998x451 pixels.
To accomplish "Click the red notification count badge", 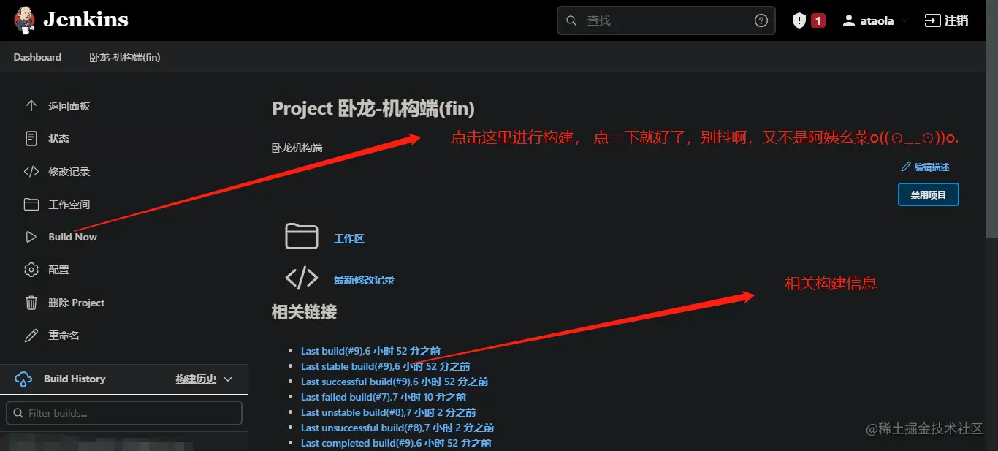I will tap(818, 20).
